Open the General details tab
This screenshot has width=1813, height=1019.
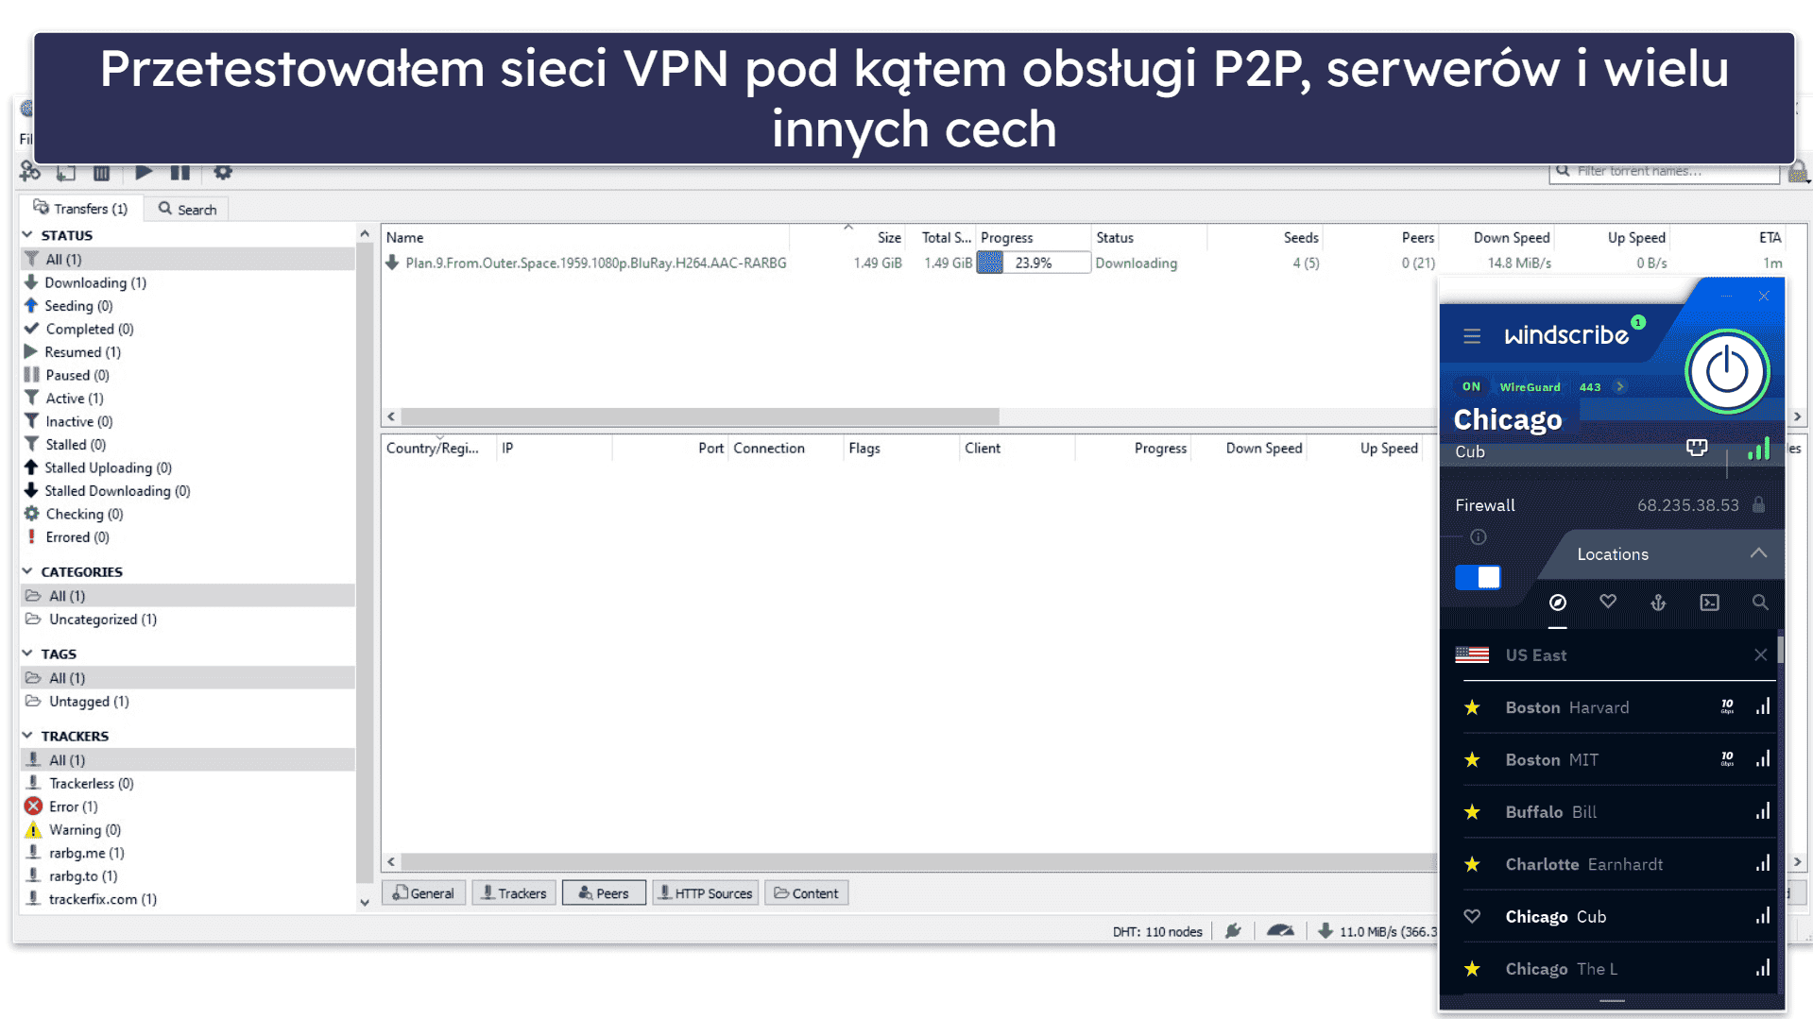(423, 893)
